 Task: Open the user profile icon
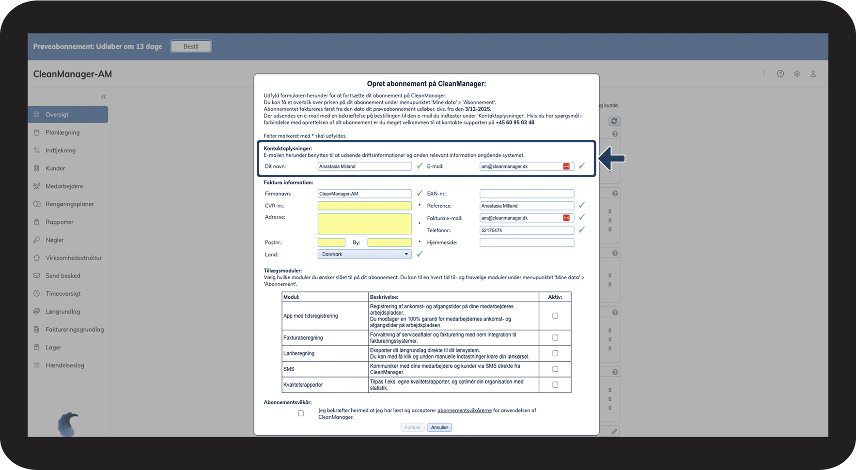tap(813, 74)
